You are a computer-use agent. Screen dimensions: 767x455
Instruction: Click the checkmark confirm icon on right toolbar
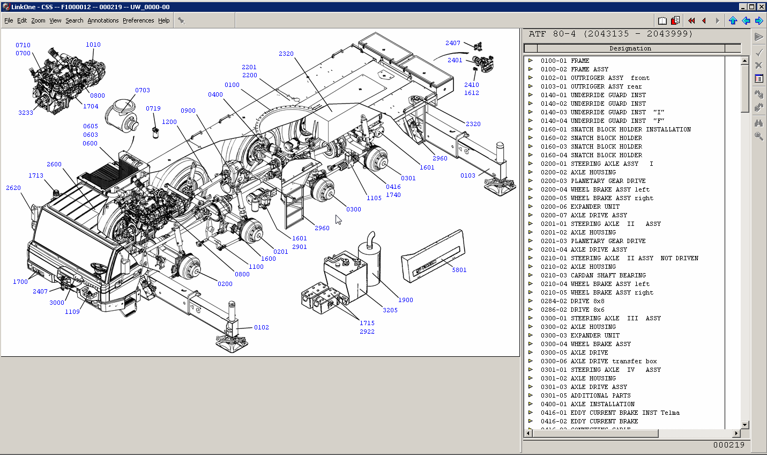coord(758,52)
